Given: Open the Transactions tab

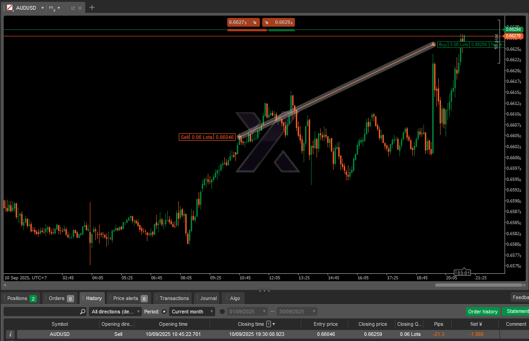Looking at the screenshot, I should tap(174, 298).
